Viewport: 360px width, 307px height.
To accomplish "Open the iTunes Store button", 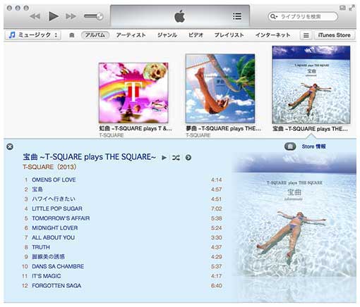I will (x=334, y=35).
